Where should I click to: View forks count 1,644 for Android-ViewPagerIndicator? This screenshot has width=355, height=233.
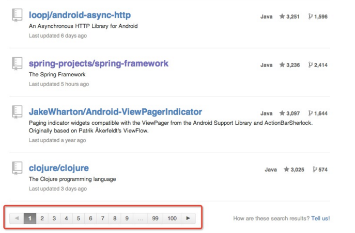tap(318, 113)
